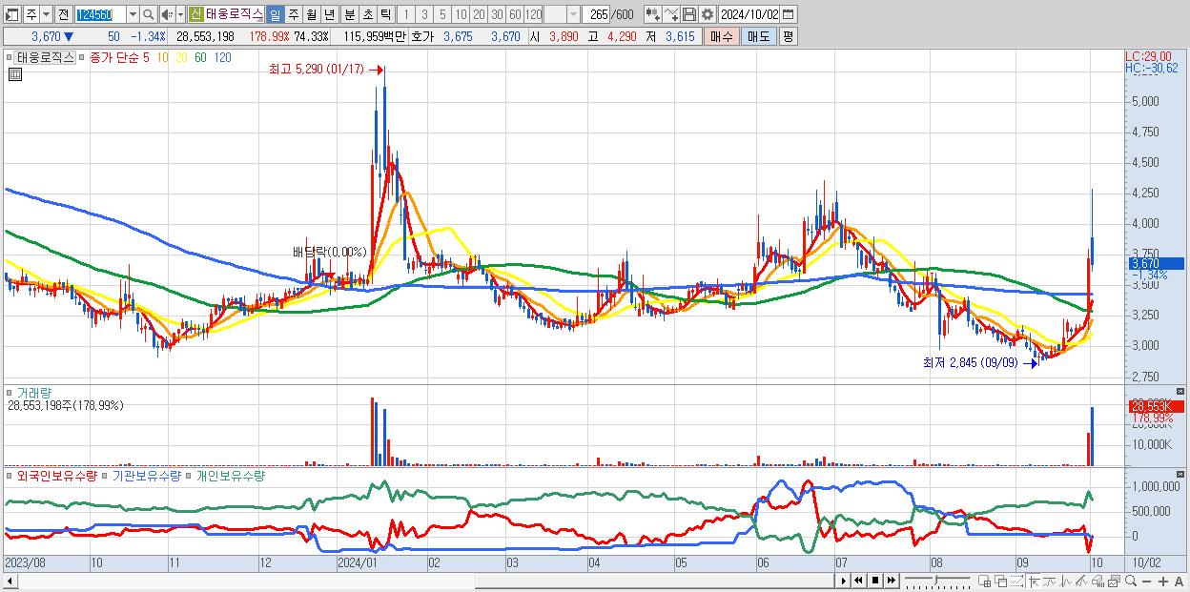Click the stock code input field 124560

(99, 14)
